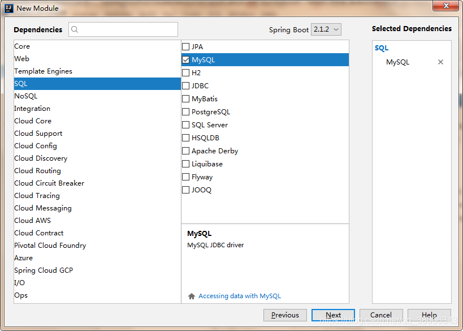Select Cloud Tracing category
The image size is (463, 331).
pos(97,196)
